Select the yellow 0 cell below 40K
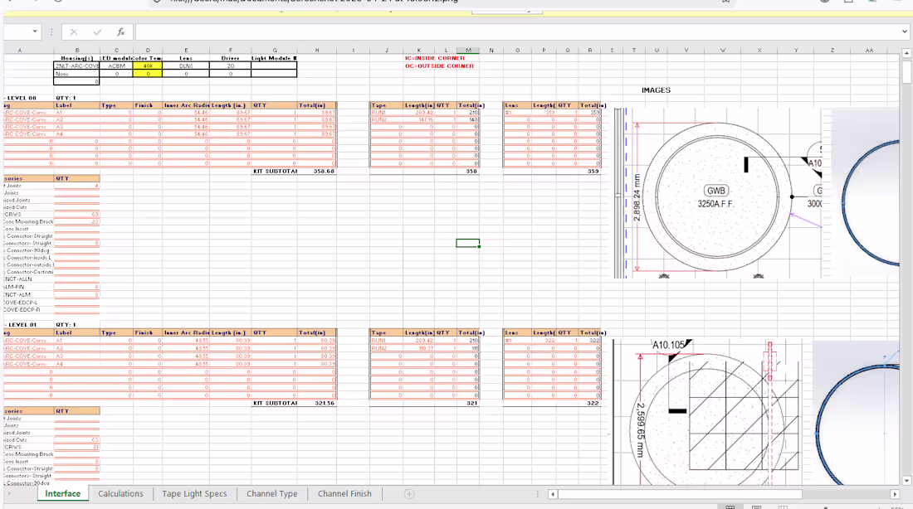The height and width of the screenshot is (509, 913). tap(148, 74)
